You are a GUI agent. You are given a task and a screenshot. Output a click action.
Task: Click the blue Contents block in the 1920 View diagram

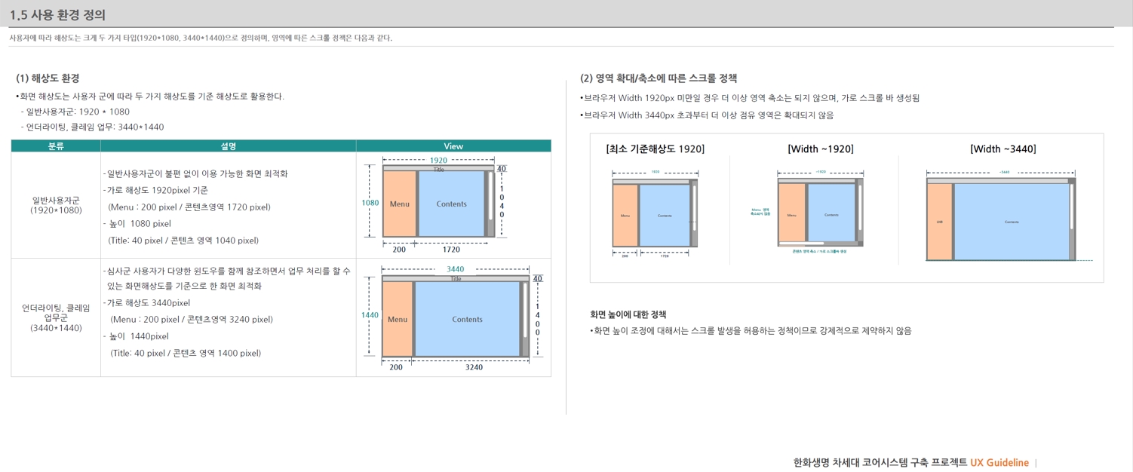(x=451, y=204)
